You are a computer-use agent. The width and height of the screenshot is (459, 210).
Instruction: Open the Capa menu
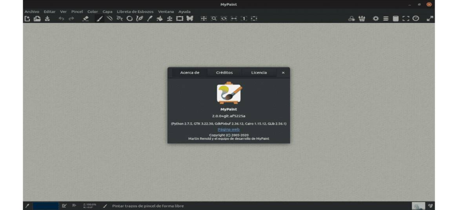pos(107,12)
